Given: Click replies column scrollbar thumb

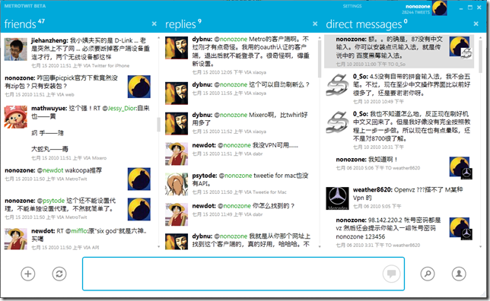Looking at the screenshot, I should (x=320, y=59).
